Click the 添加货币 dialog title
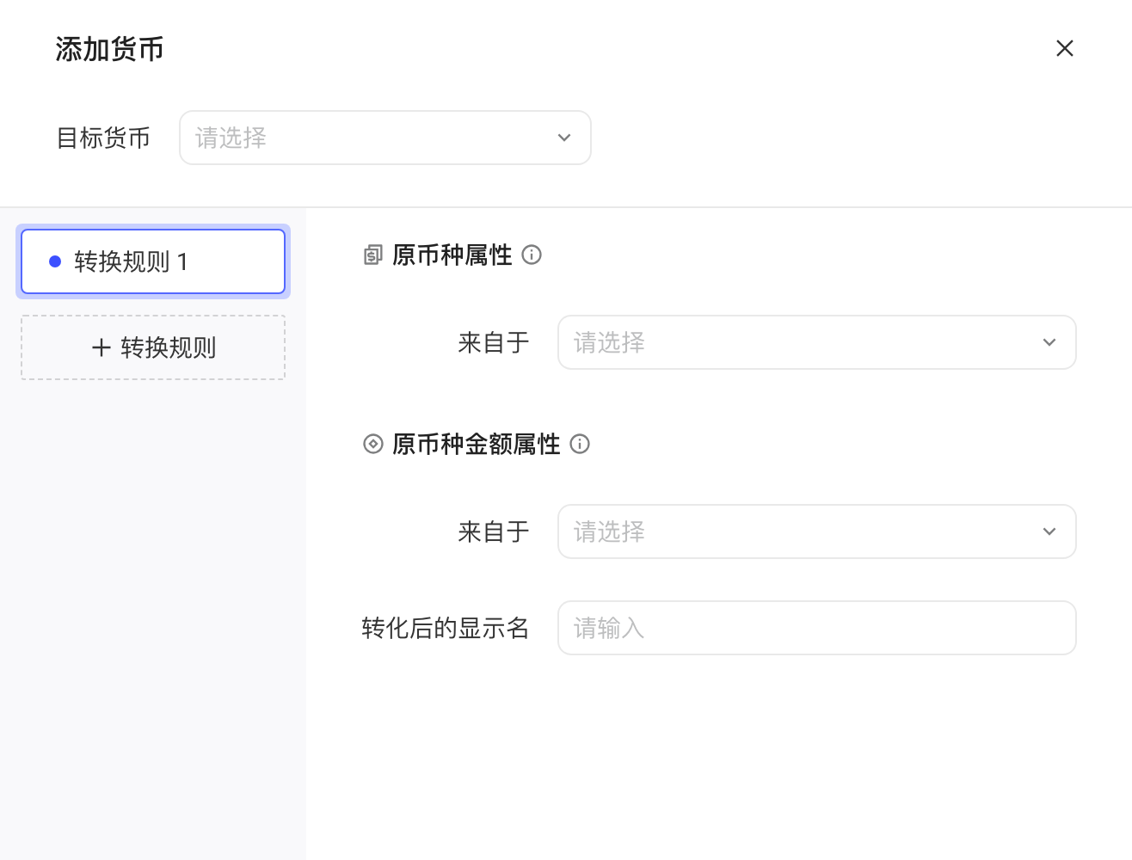The height and width of the screenshot is (860, 1132). coord(110,49)
